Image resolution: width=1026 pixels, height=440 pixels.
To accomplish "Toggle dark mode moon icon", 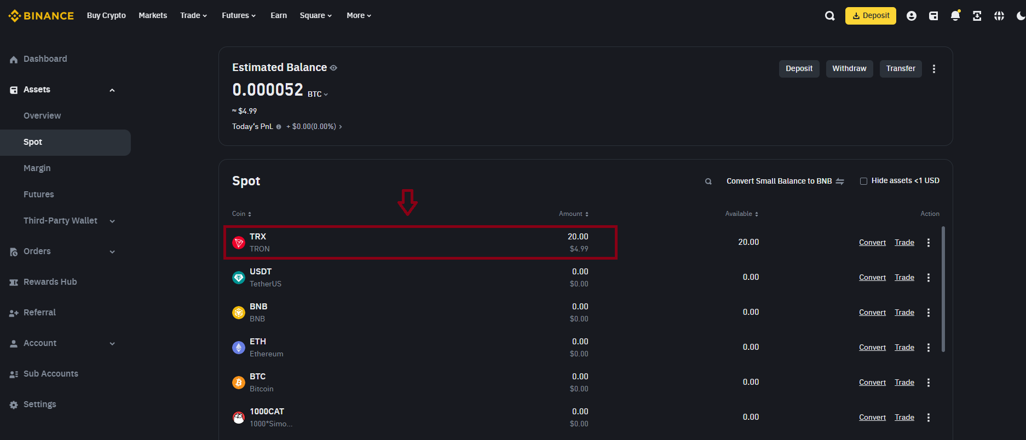I will pyautogui.click(x=1021, y=16).
